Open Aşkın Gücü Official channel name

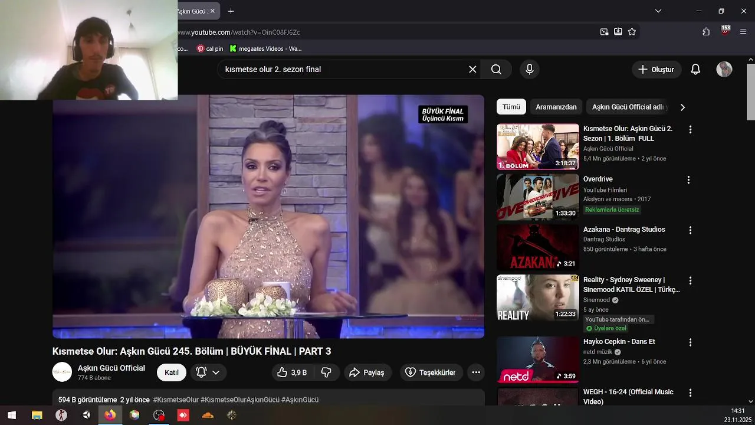click(x=111, y=368)
